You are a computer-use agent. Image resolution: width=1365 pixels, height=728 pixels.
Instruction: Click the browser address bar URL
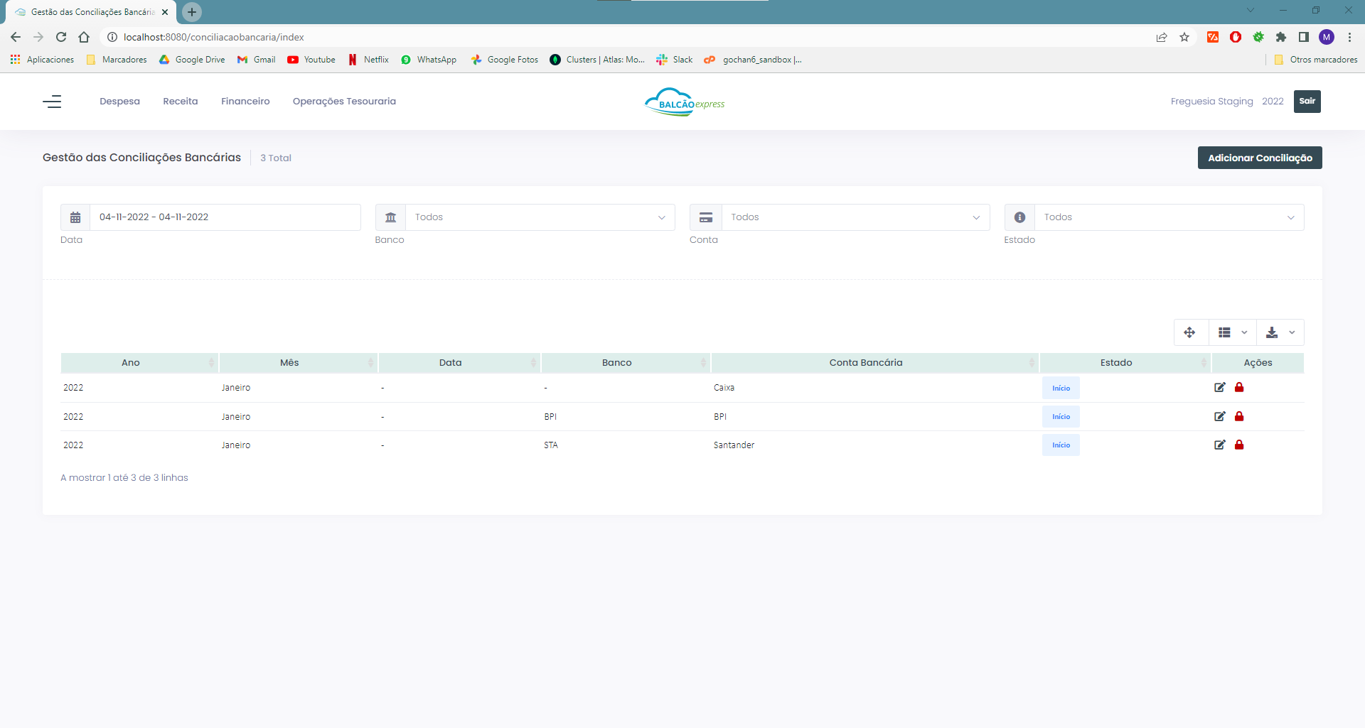213,37
